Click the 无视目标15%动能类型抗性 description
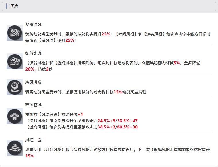This screenshot has width=218, height=167. 86,92
